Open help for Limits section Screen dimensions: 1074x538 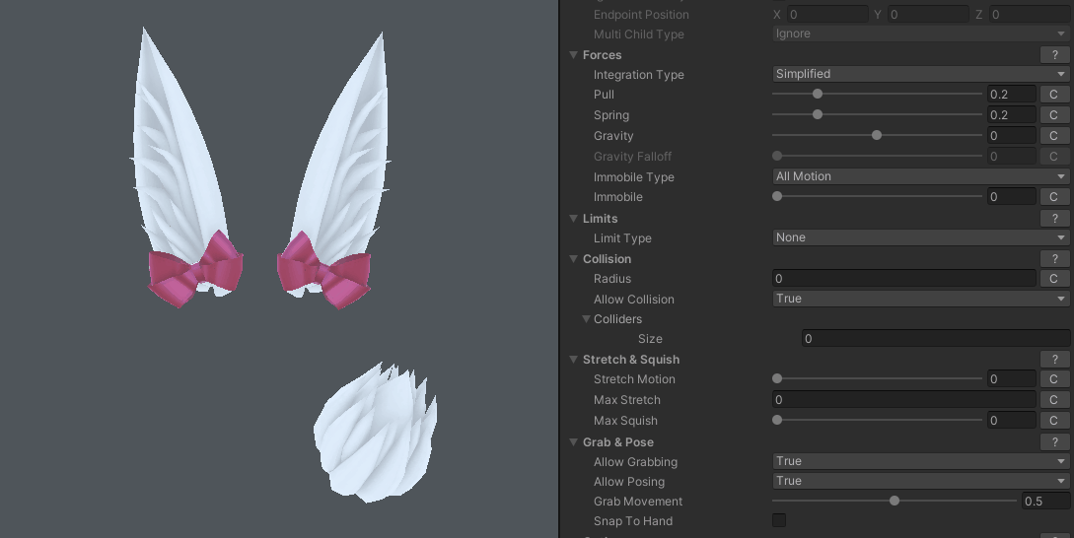point(1055,219)
